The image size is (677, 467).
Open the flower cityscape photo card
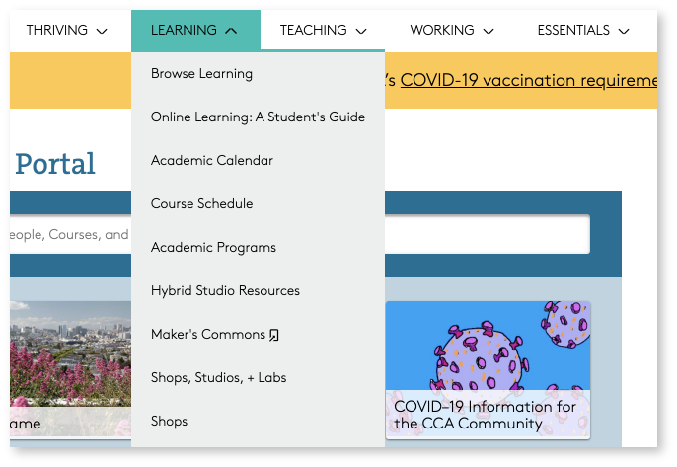pyautogui.click(x=70, y=369)
